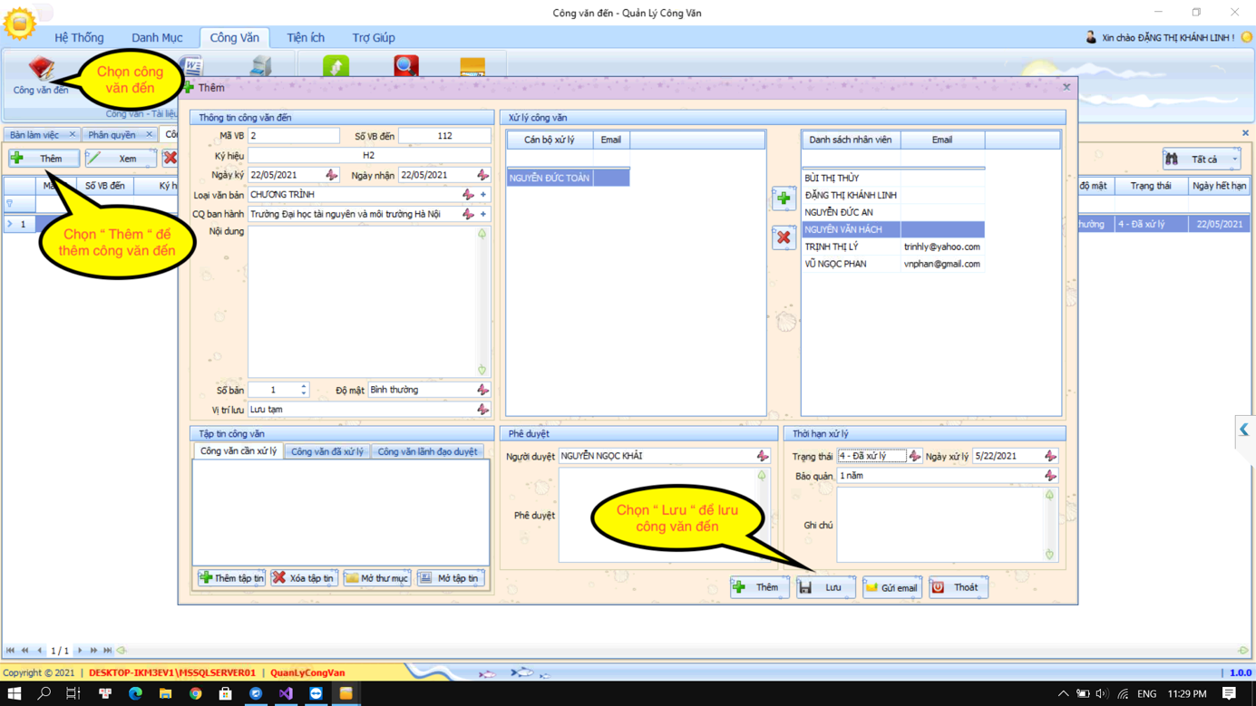Switch to Công văn lãnh đạo duyệt tab

[427, 451]
